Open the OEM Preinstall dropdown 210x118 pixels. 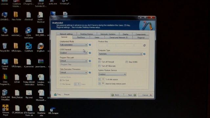pos(73,53)
